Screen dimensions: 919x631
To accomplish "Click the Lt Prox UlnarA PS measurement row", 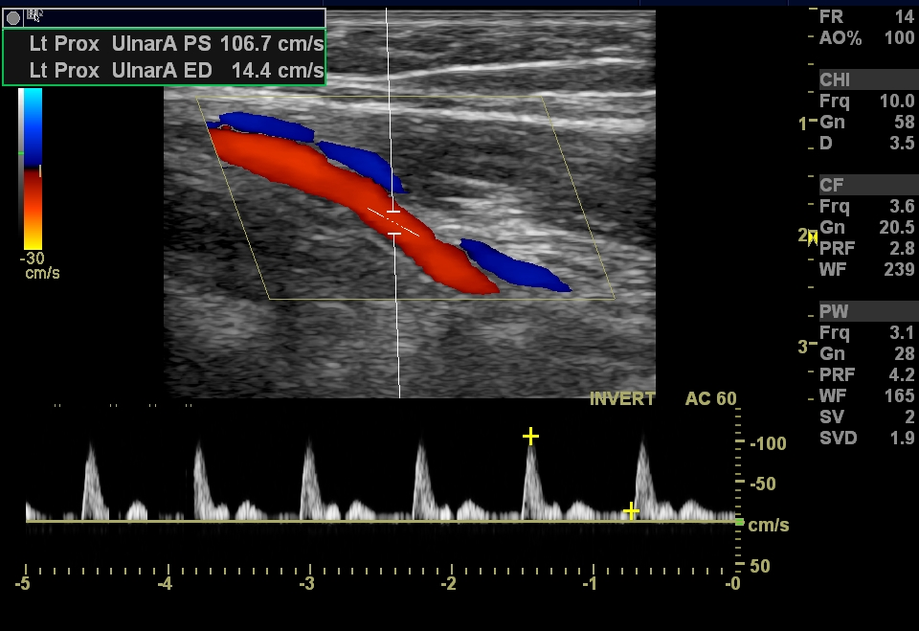I will (176, 44).
